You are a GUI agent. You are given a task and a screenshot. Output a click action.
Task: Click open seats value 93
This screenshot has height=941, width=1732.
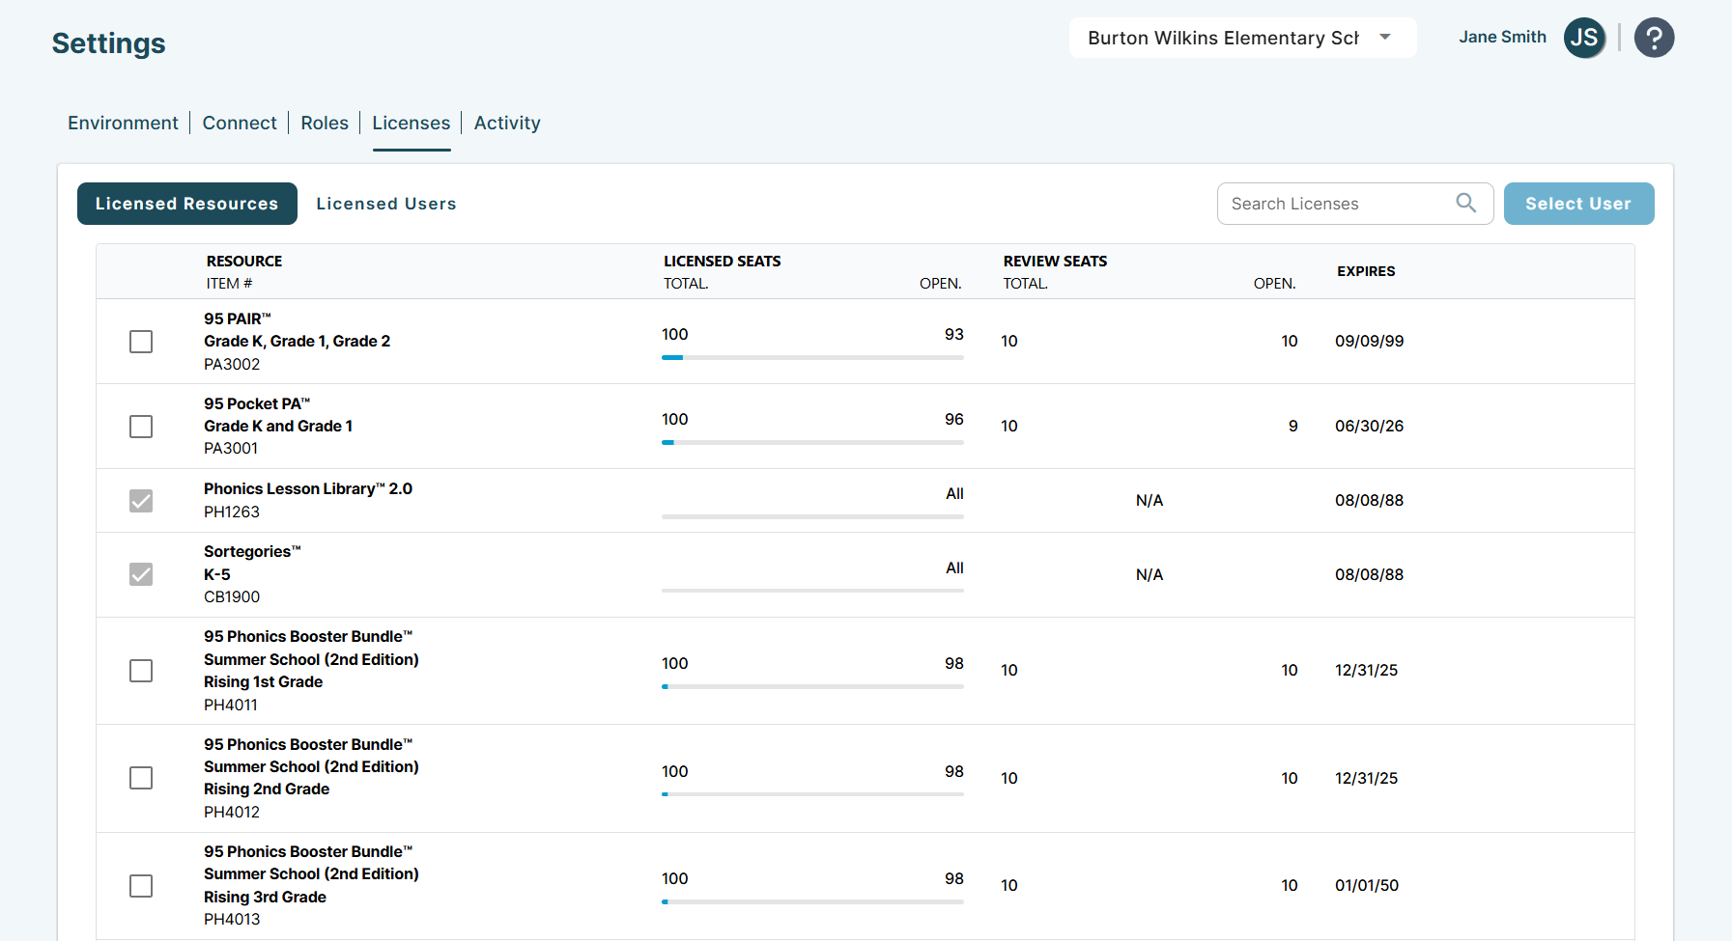(954, 334)
